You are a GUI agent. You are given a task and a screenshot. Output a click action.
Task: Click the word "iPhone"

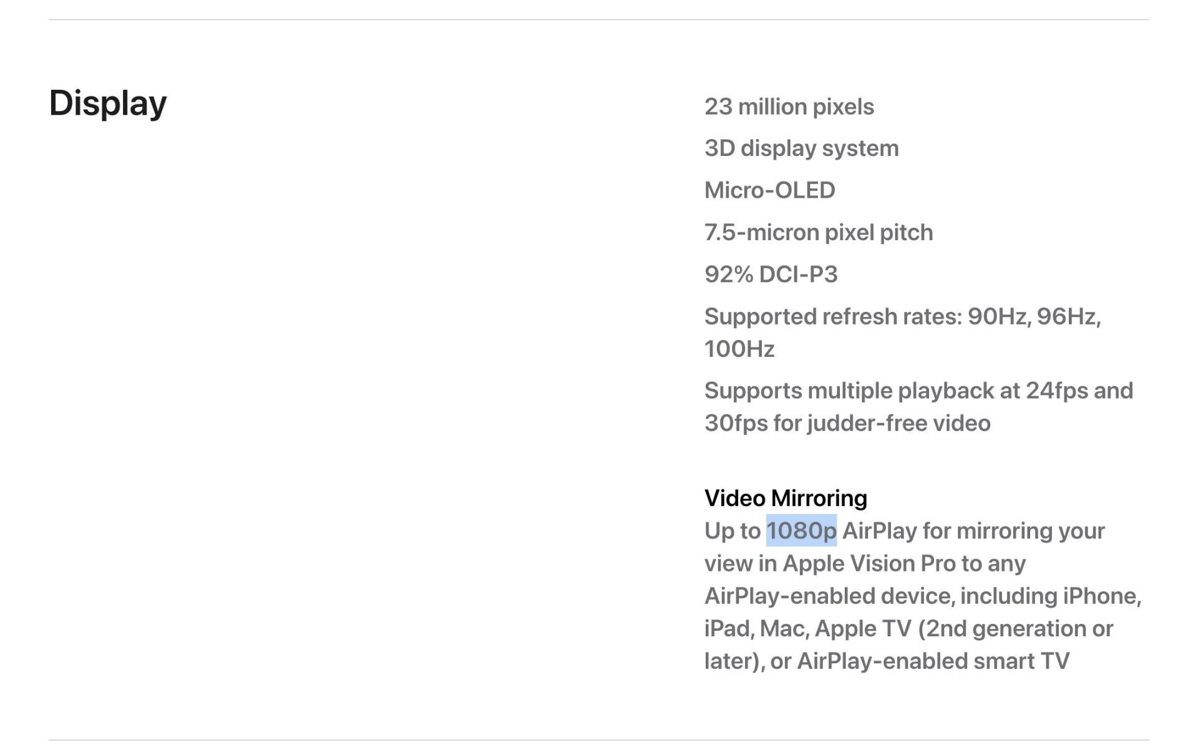[1101, 596]
